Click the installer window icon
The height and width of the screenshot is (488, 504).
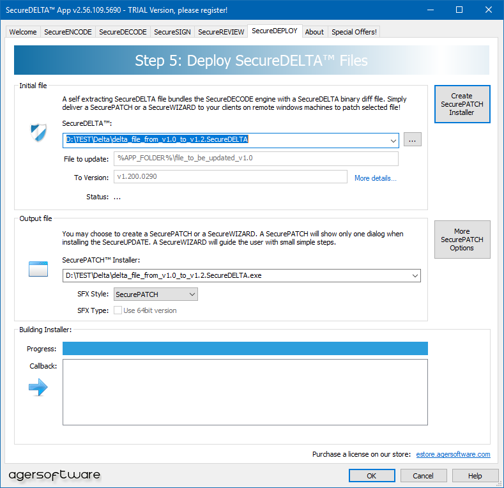[x=38, y=269]
